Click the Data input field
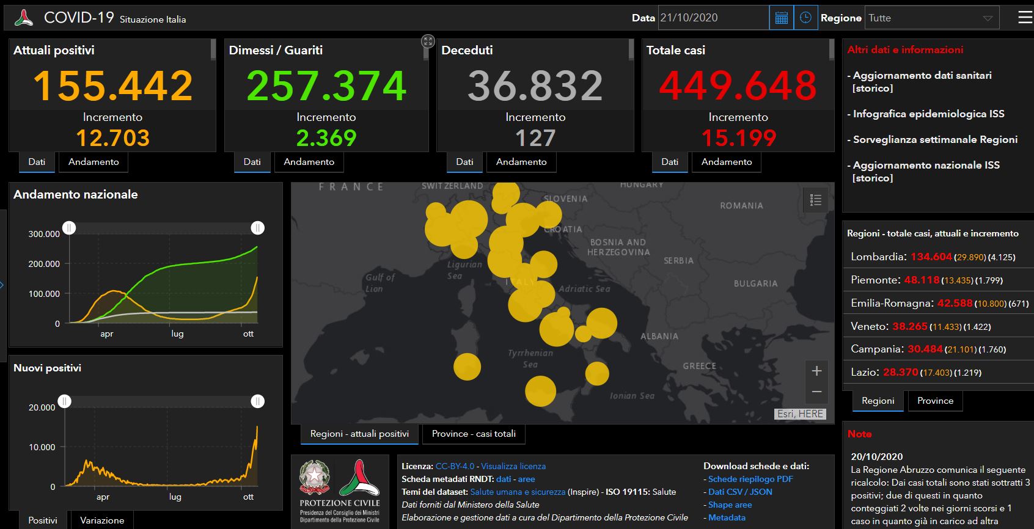 click(713, 18)
